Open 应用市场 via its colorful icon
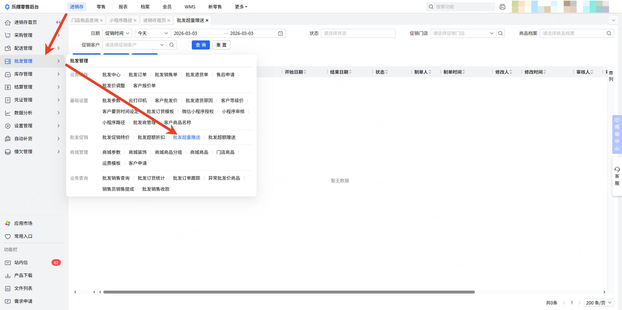 click(8, 223)
